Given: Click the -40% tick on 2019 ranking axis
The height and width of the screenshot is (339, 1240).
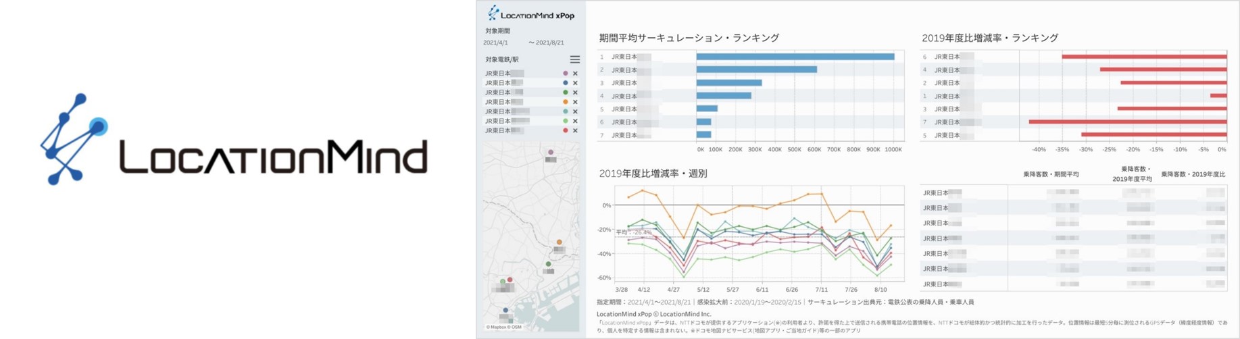Looking at the screenshot, I should [1039, 149].
